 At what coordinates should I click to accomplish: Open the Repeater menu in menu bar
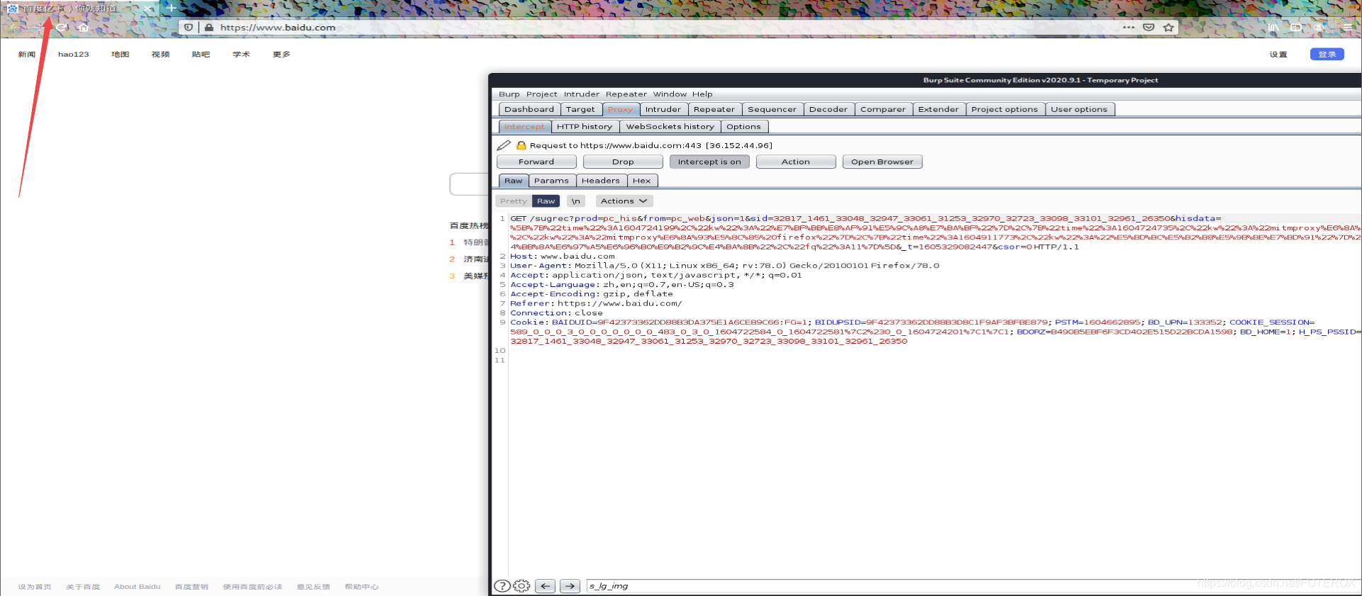[626, 94]
